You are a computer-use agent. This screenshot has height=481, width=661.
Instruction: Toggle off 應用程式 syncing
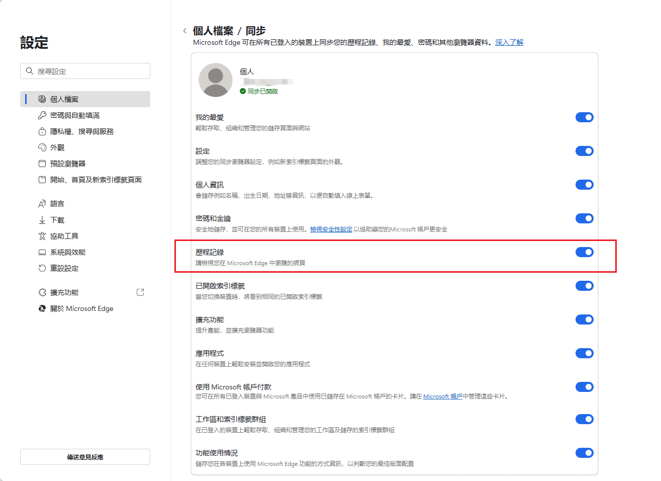[x=585, y=353]
